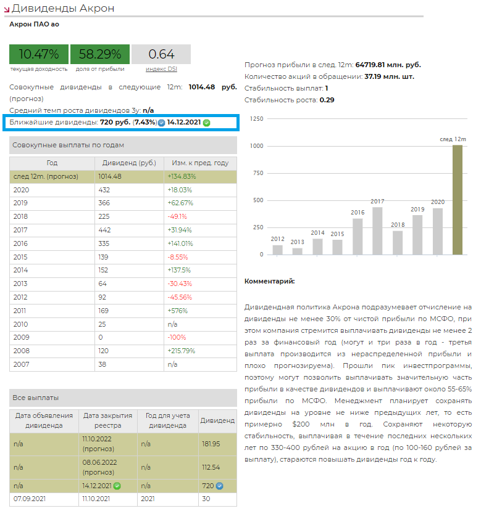Screen dimensions: 481x519
Task: Click the -45.56% change for 2012
Action: point(180,297)
